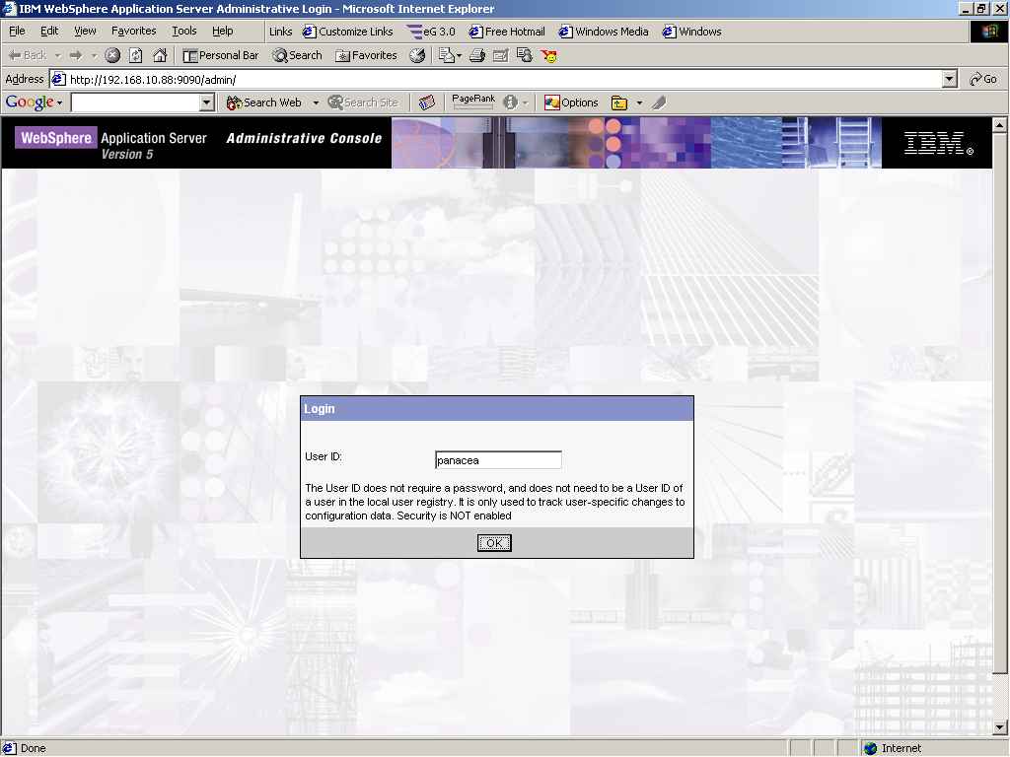Click the Google Search Web button
The height and width of the screenshot is (757, 1010).
(x=264, y=103)
